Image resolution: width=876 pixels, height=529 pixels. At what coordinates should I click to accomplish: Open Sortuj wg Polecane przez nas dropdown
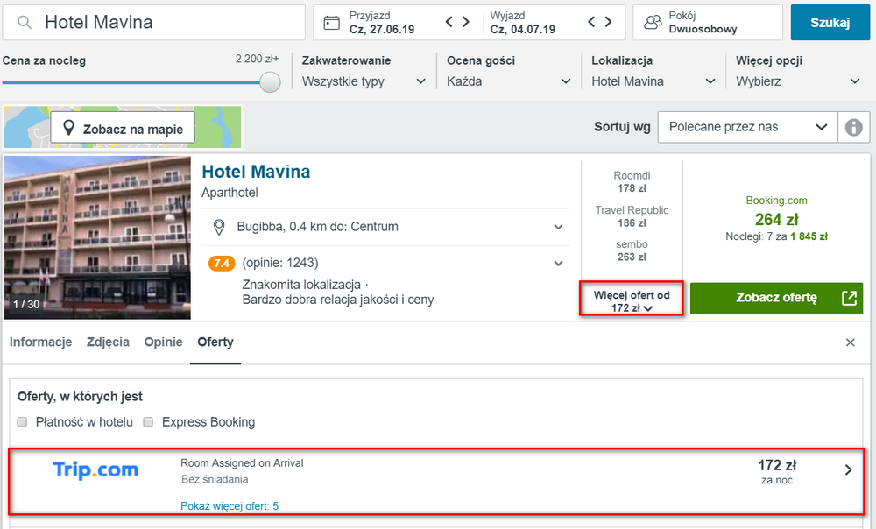(747, 127)
